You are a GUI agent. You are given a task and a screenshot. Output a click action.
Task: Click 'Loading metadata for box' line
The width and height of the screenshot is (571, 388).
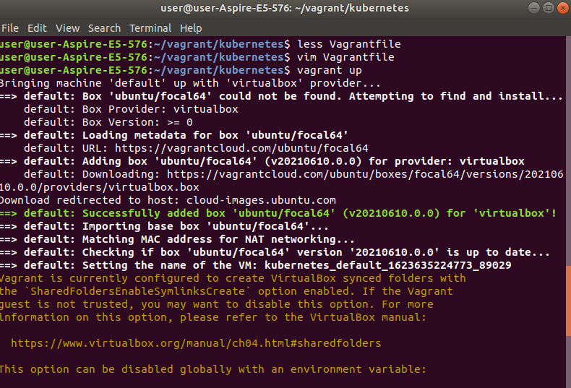pos(174,135)
